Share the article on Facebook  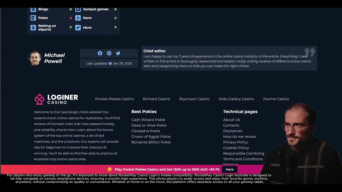(100, 53)
